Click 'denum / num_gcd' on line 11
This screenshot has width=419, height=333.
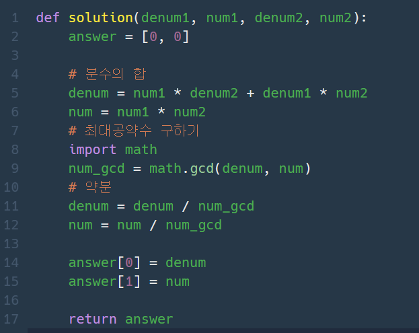pyautogui.click(x=194, y=207)
